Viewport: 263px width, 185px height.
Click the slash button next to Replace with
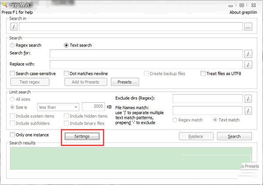(x=249, y=64)
